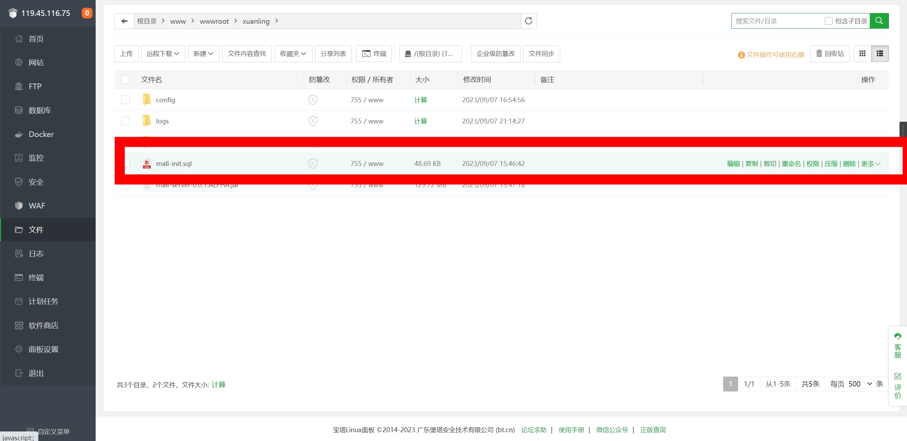Click the back arrow in path bar

click(x=124, y=21)
